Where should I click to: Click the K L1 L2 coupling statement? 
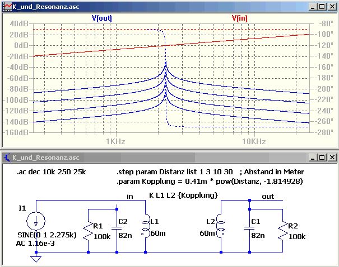184,196
